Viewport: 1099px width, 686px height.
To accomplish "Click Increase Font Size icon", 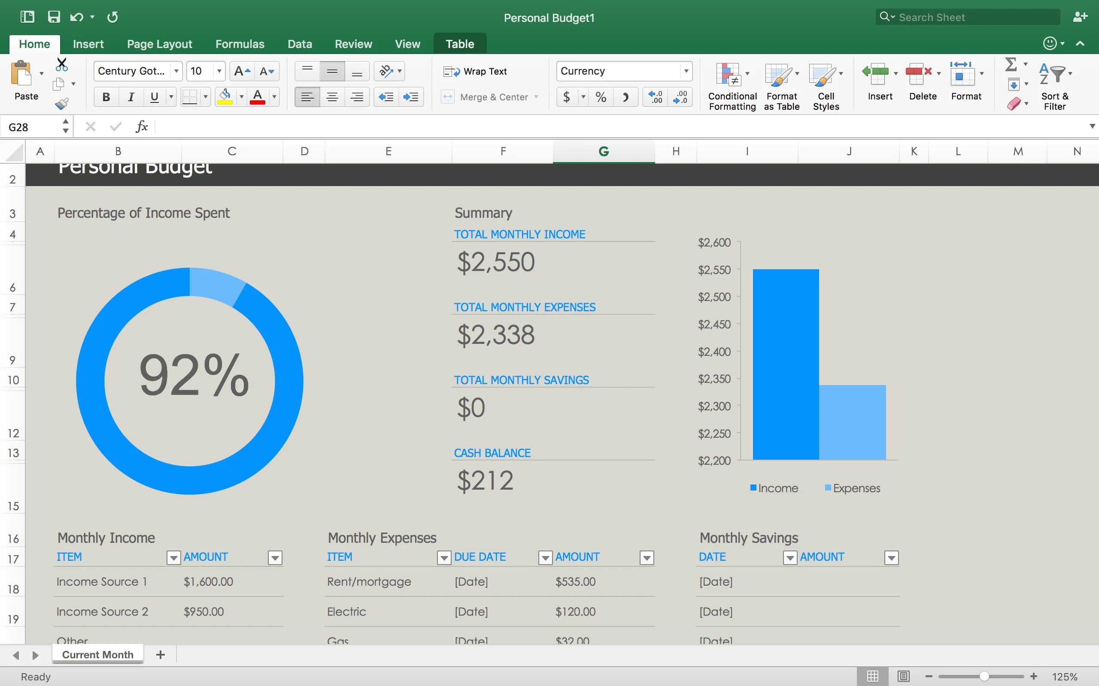I will click(x=242, y=71).
